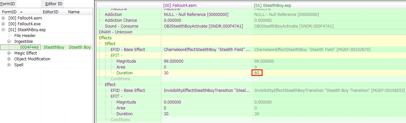Select StealthBoy.esp Duration value 60

(x=257, y=73)
